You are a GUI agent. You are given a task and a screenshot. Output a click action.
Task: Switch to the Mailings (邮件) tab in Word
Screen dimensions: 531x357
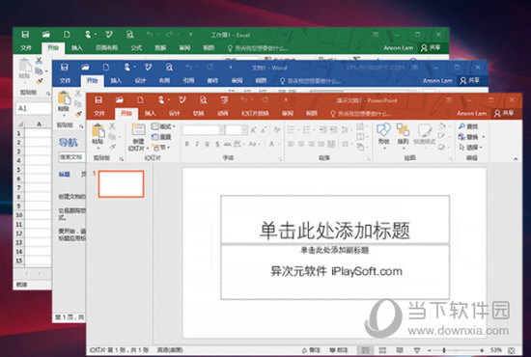tap(212, 80)
